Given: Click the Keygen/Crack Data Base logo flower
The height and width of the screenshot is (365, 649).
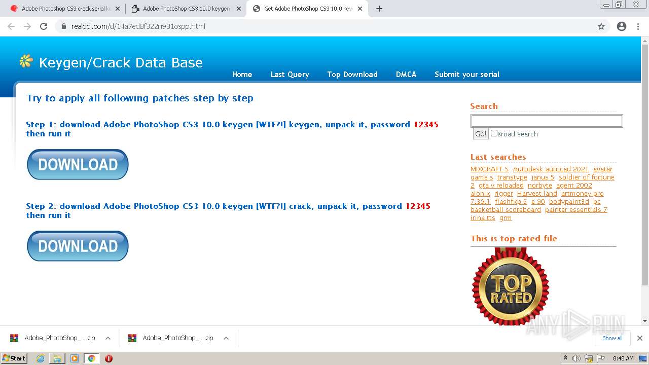Looking at the screenshot, I should point(26,61).
